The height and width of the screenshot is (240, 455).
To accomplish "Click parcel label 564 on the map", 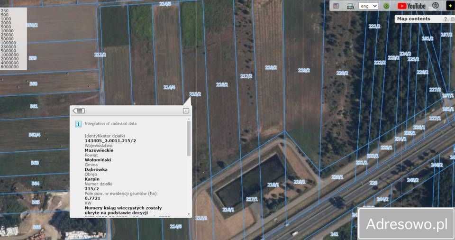I will click(x=36, y=184).
